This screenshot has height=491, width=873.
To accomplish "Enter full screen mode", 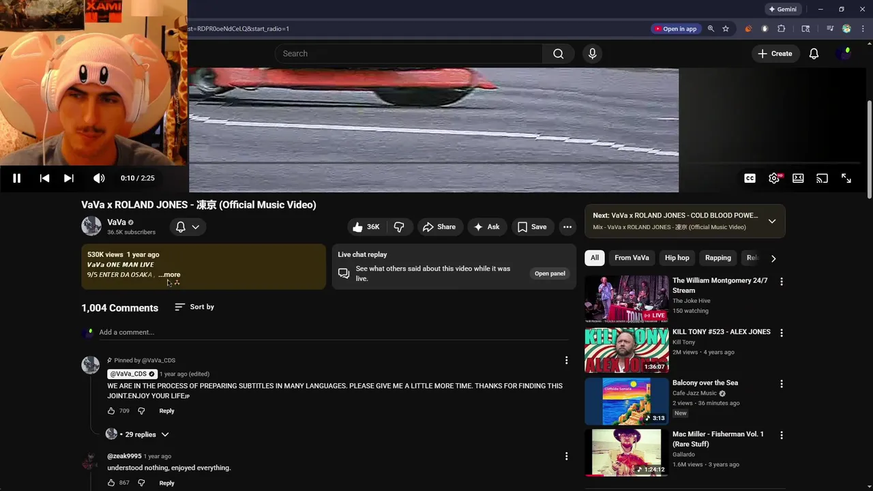I will point(846,178).
